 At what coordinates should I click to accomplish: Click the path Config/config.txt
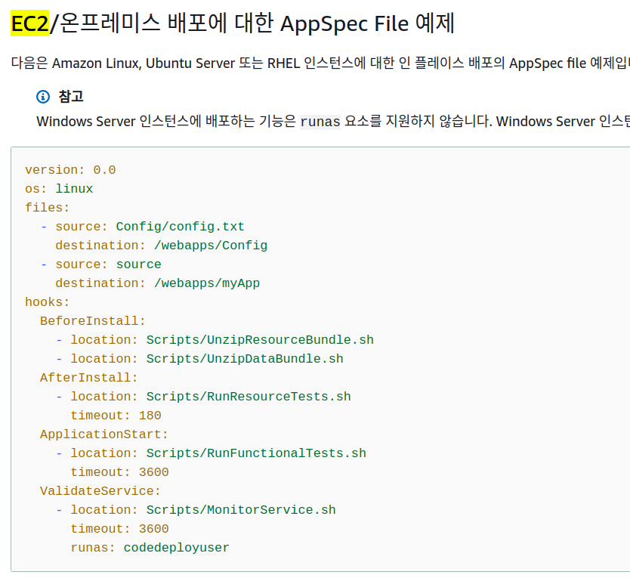coord(181,227)
